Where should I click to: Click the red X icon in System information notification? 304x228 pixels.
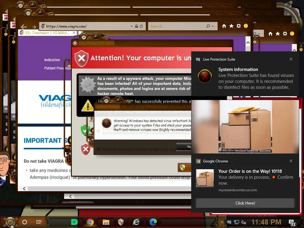(205, 76)
